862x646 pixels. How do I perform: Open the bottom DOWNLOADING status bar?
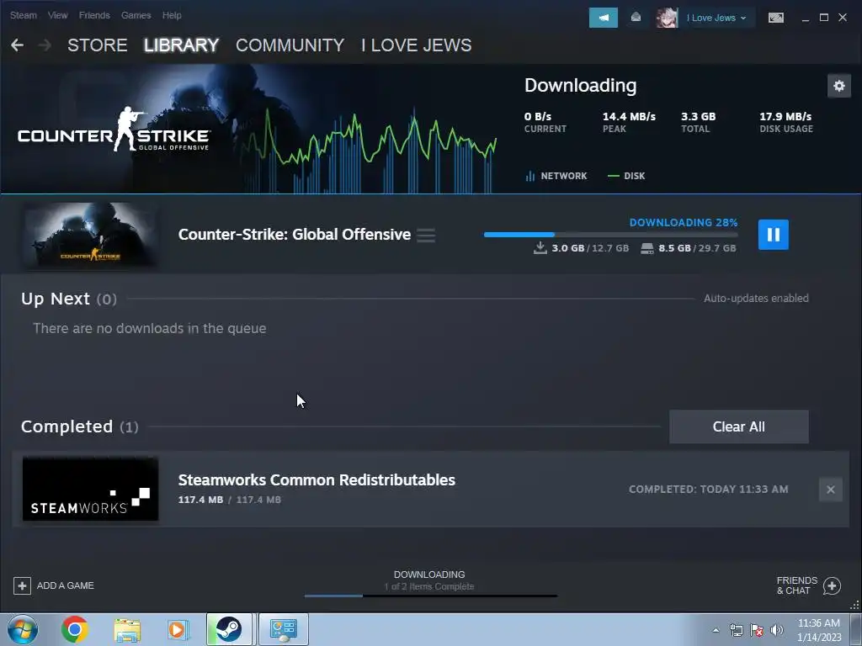point(429,581)
